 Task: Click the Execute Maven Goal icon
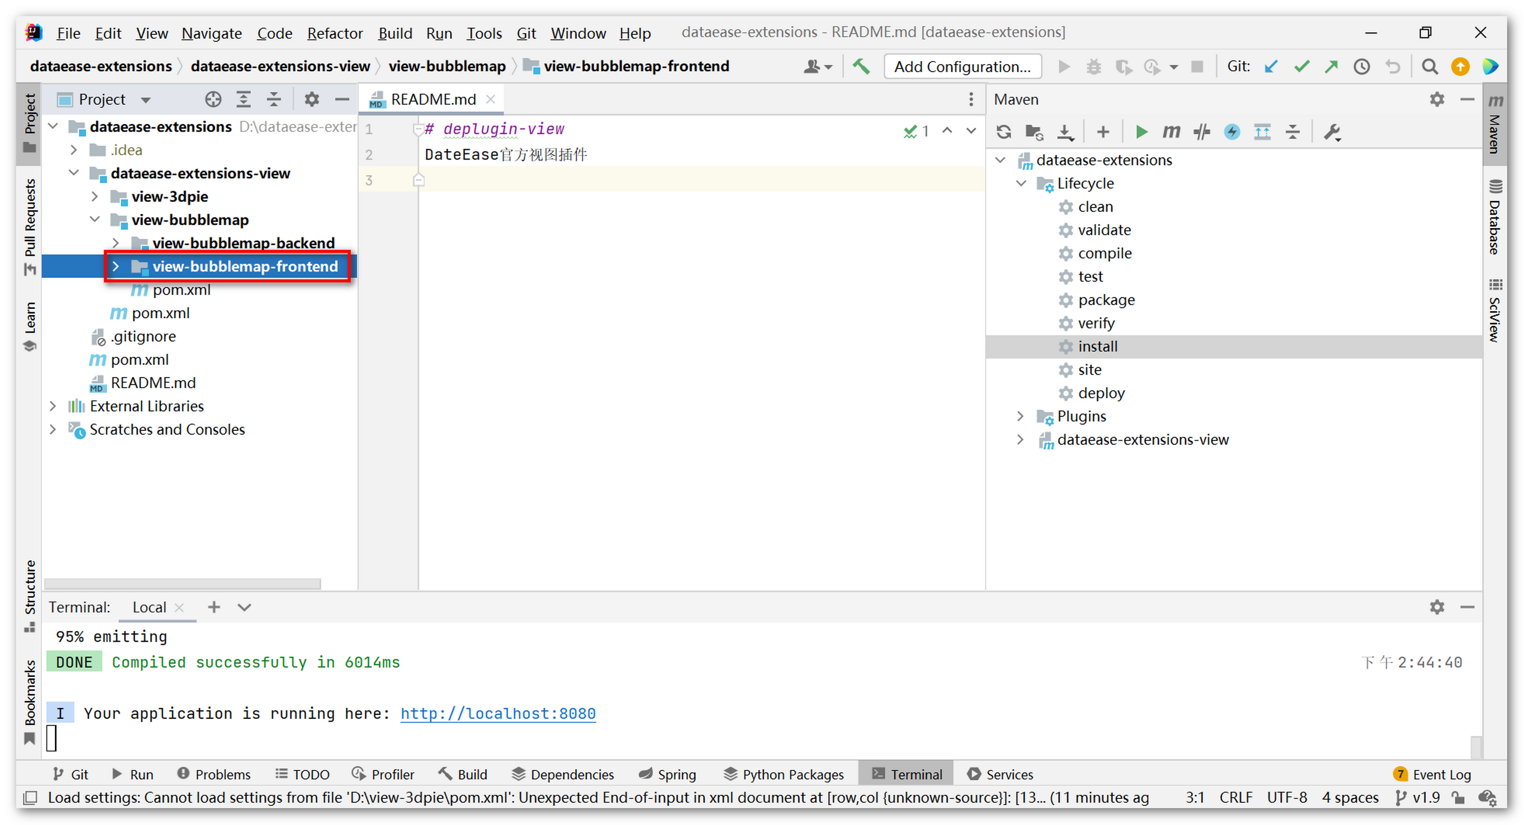[x=1171, y=131]
